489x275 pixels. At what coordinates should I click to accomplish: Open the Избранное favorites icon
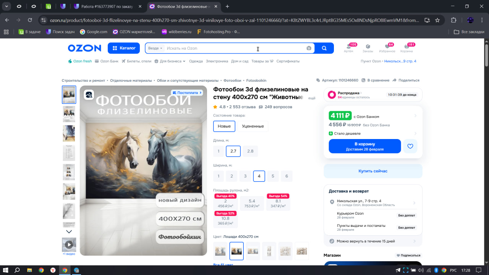(387, 48)
